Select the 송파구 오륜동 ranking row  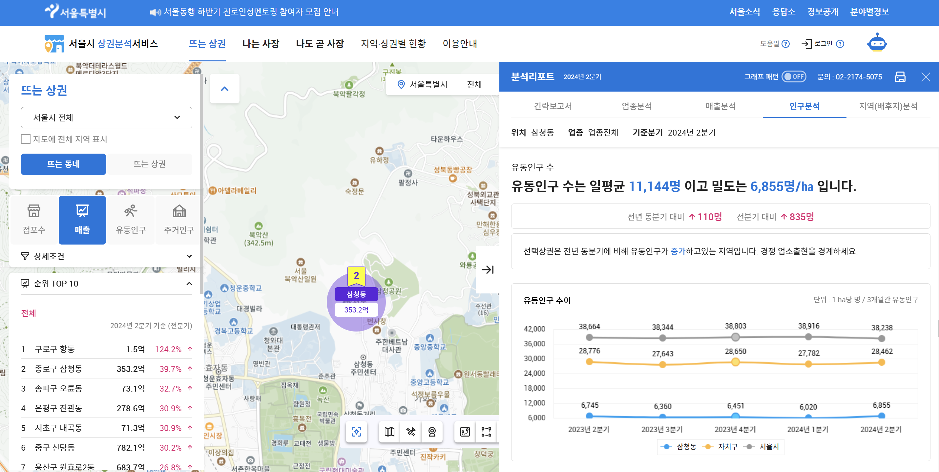[106, 389]
